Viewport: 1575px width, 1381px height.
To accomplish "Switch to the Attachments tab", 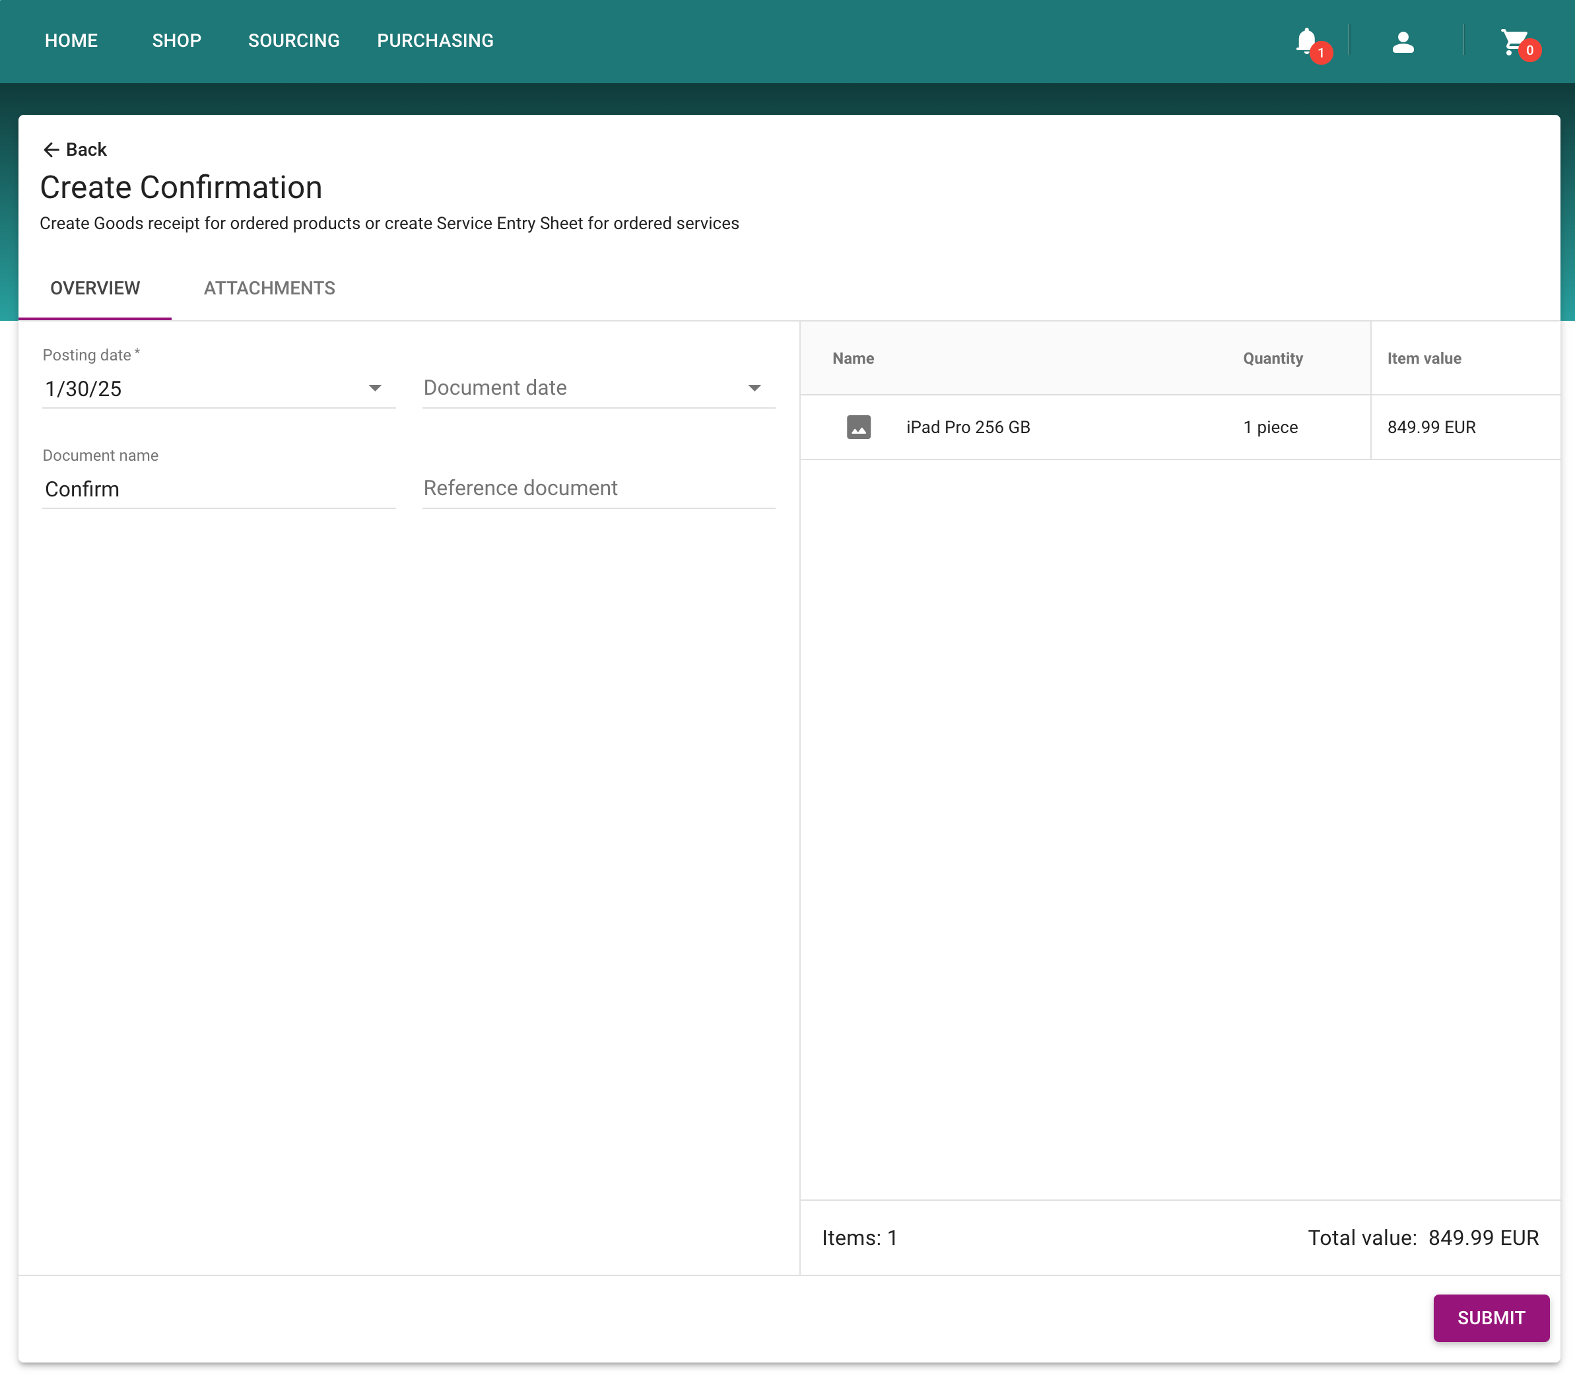I will [269, 288].
